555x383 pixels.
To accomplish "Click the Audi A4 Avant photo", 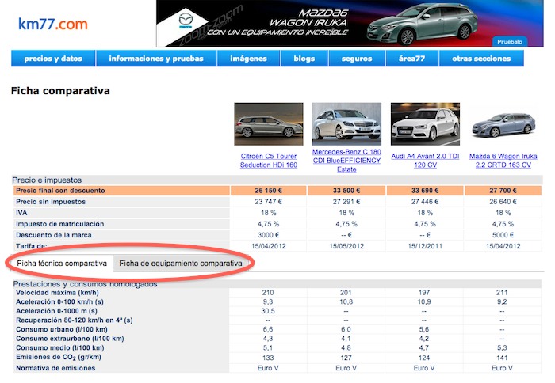I will coord(425,124).
